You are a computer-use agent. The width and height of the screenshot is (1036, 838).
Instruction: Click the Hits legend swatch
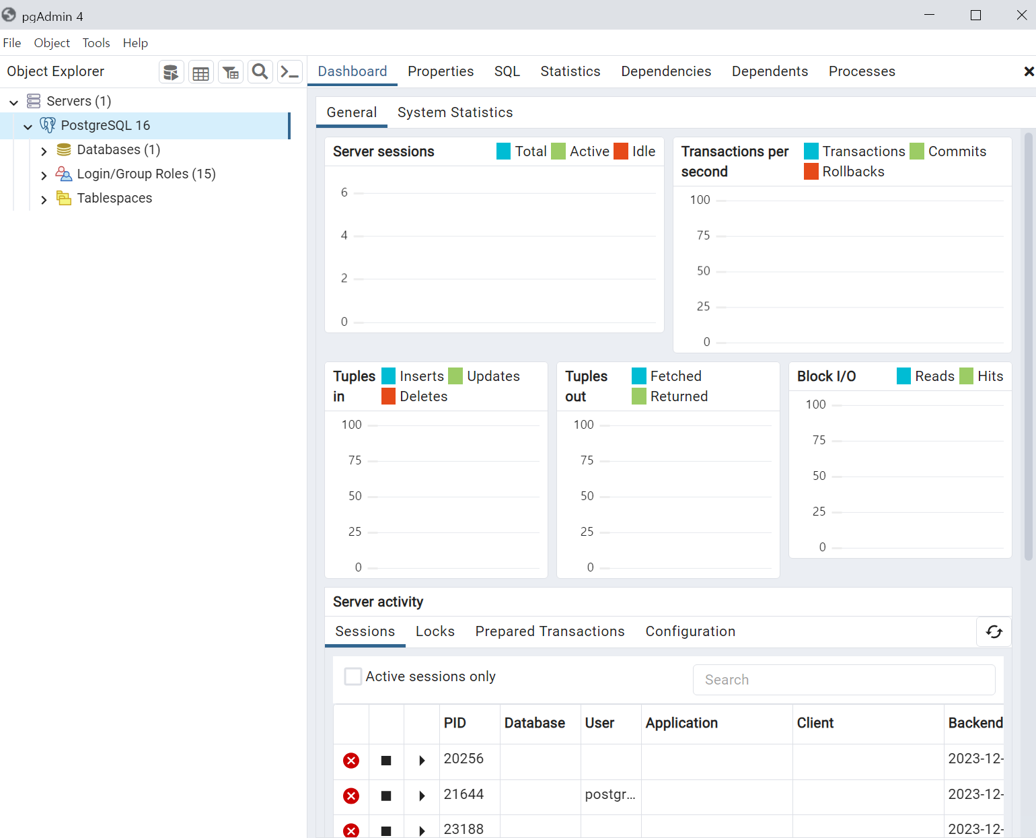[x=967, y=376]
